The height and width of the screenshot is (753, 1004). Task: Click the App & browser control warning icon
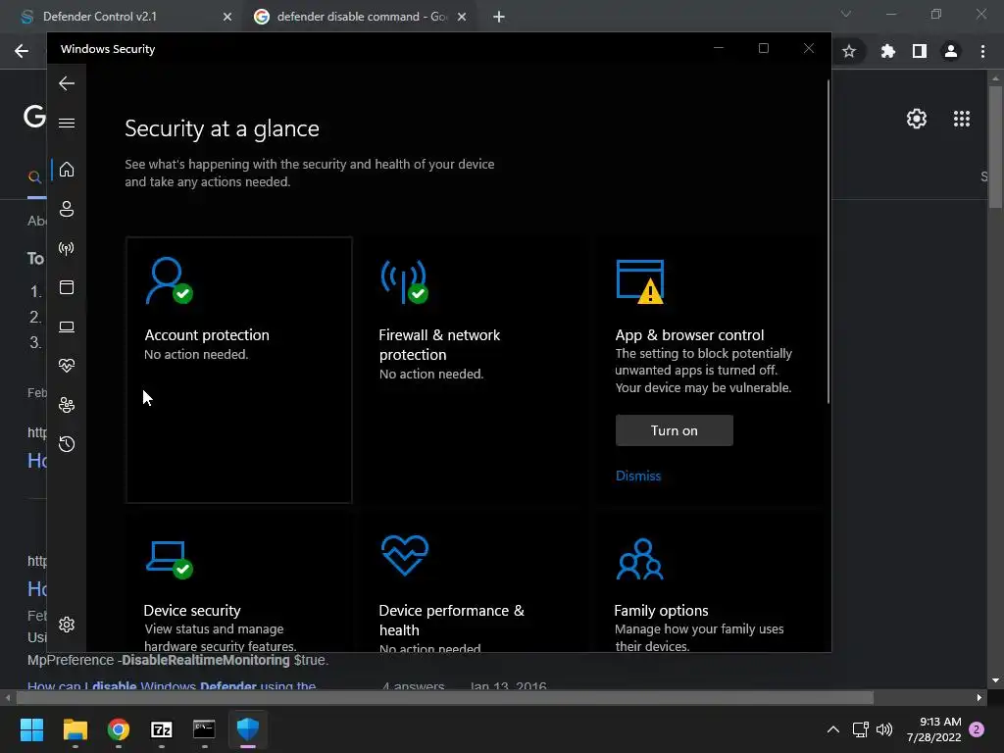639,281
